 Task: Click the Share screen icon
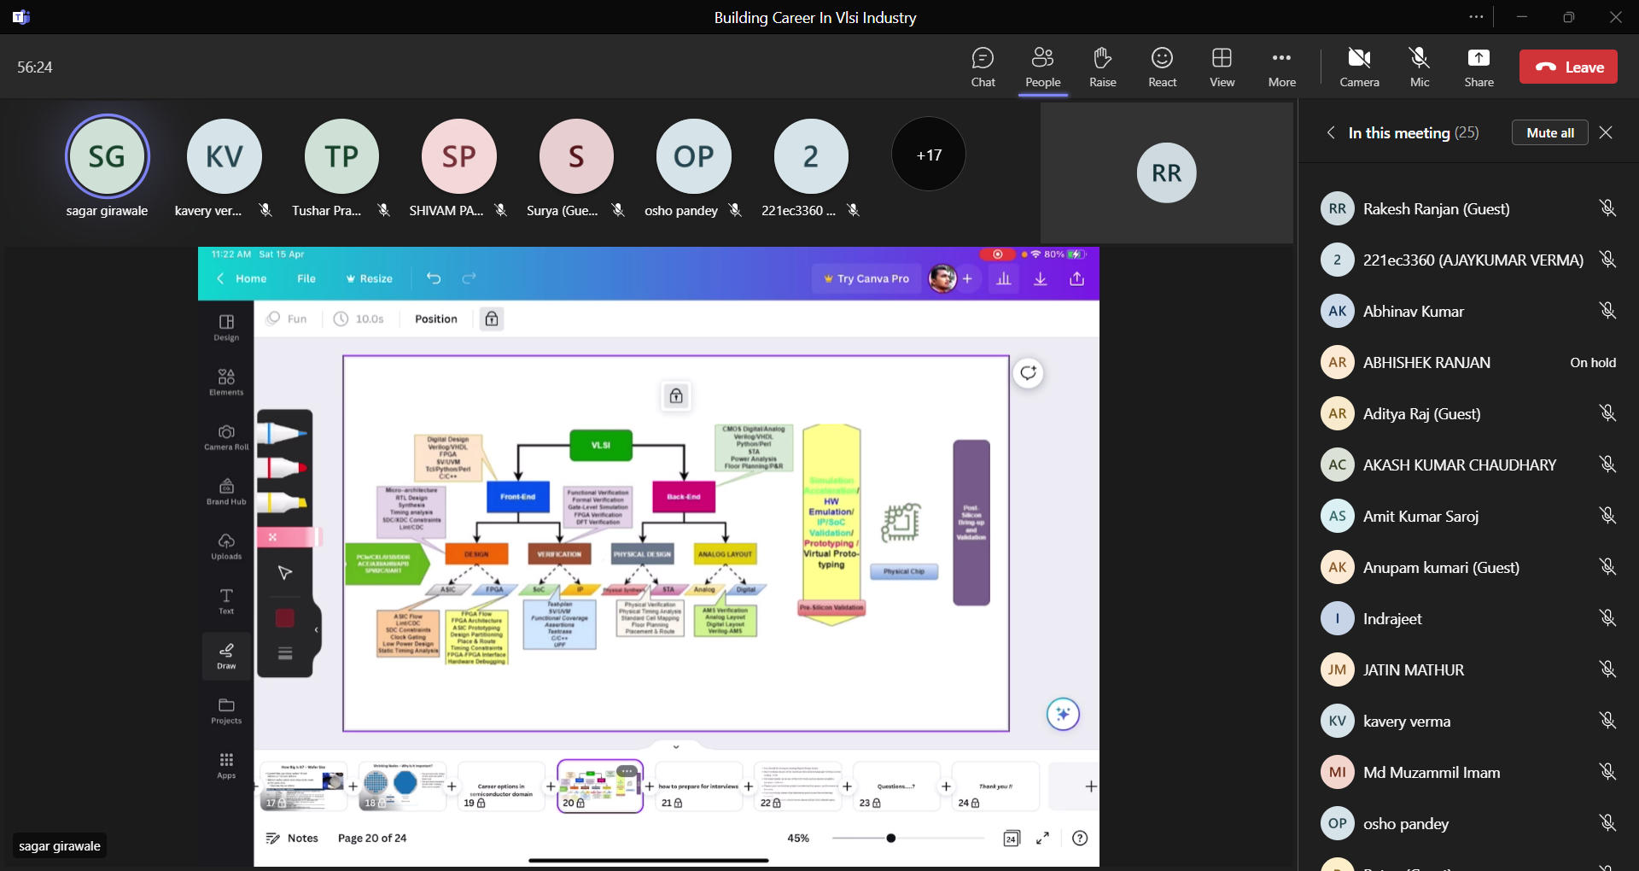tap(1479, 67)
